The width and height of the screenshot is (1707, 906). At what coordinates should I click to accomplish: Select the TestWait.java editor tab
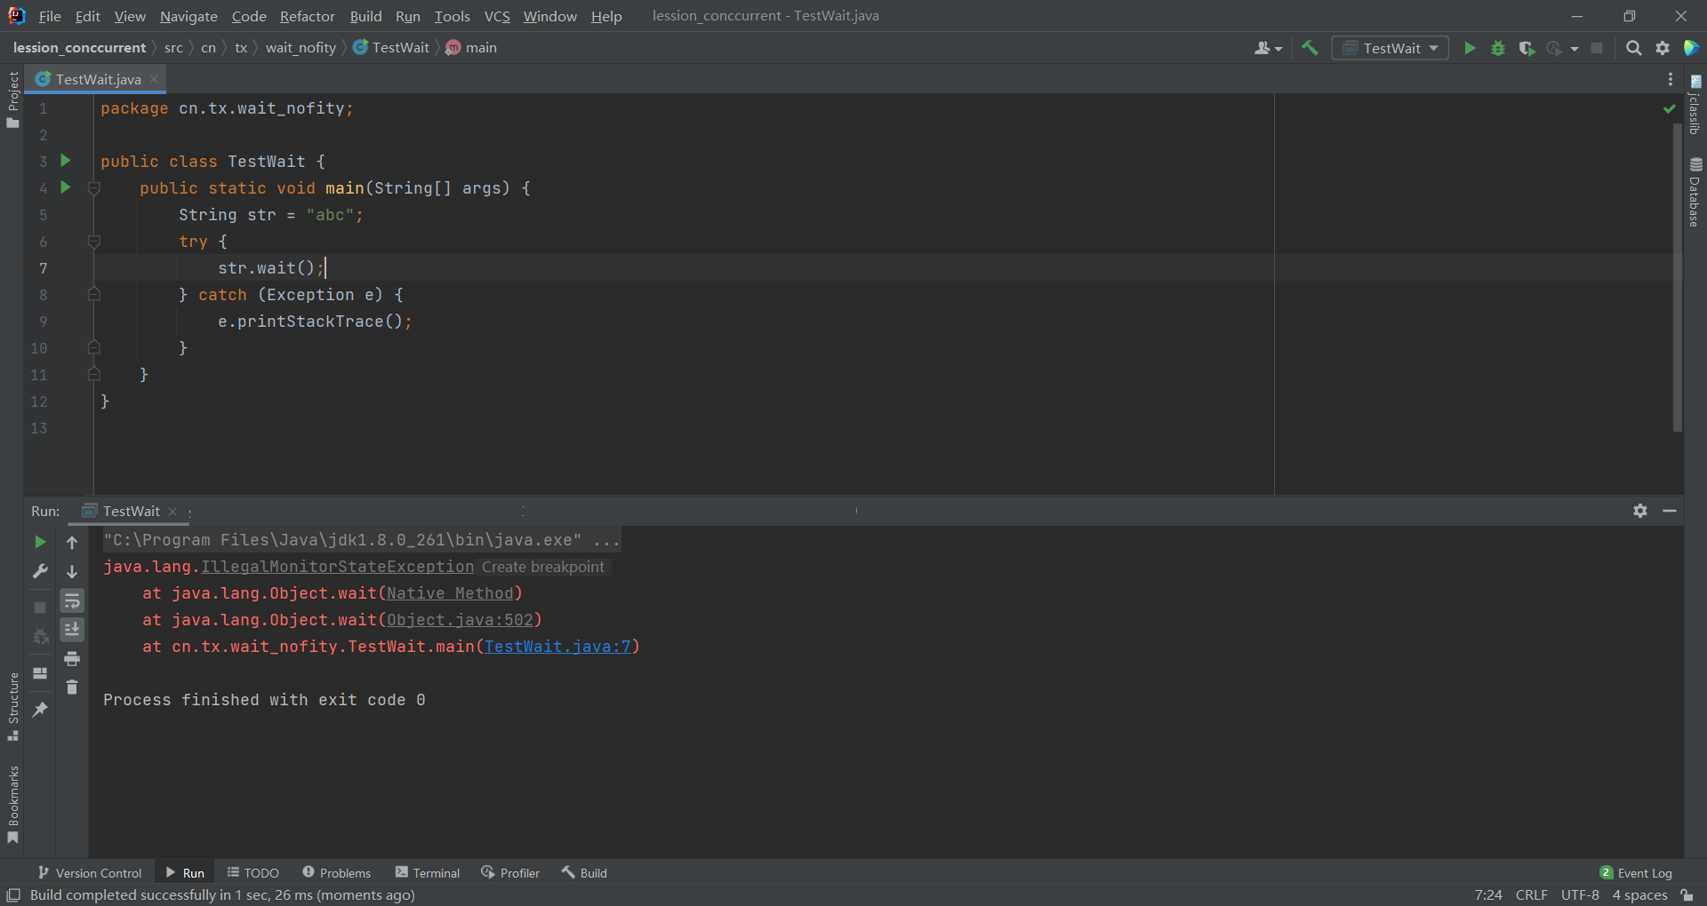point(98,79)
